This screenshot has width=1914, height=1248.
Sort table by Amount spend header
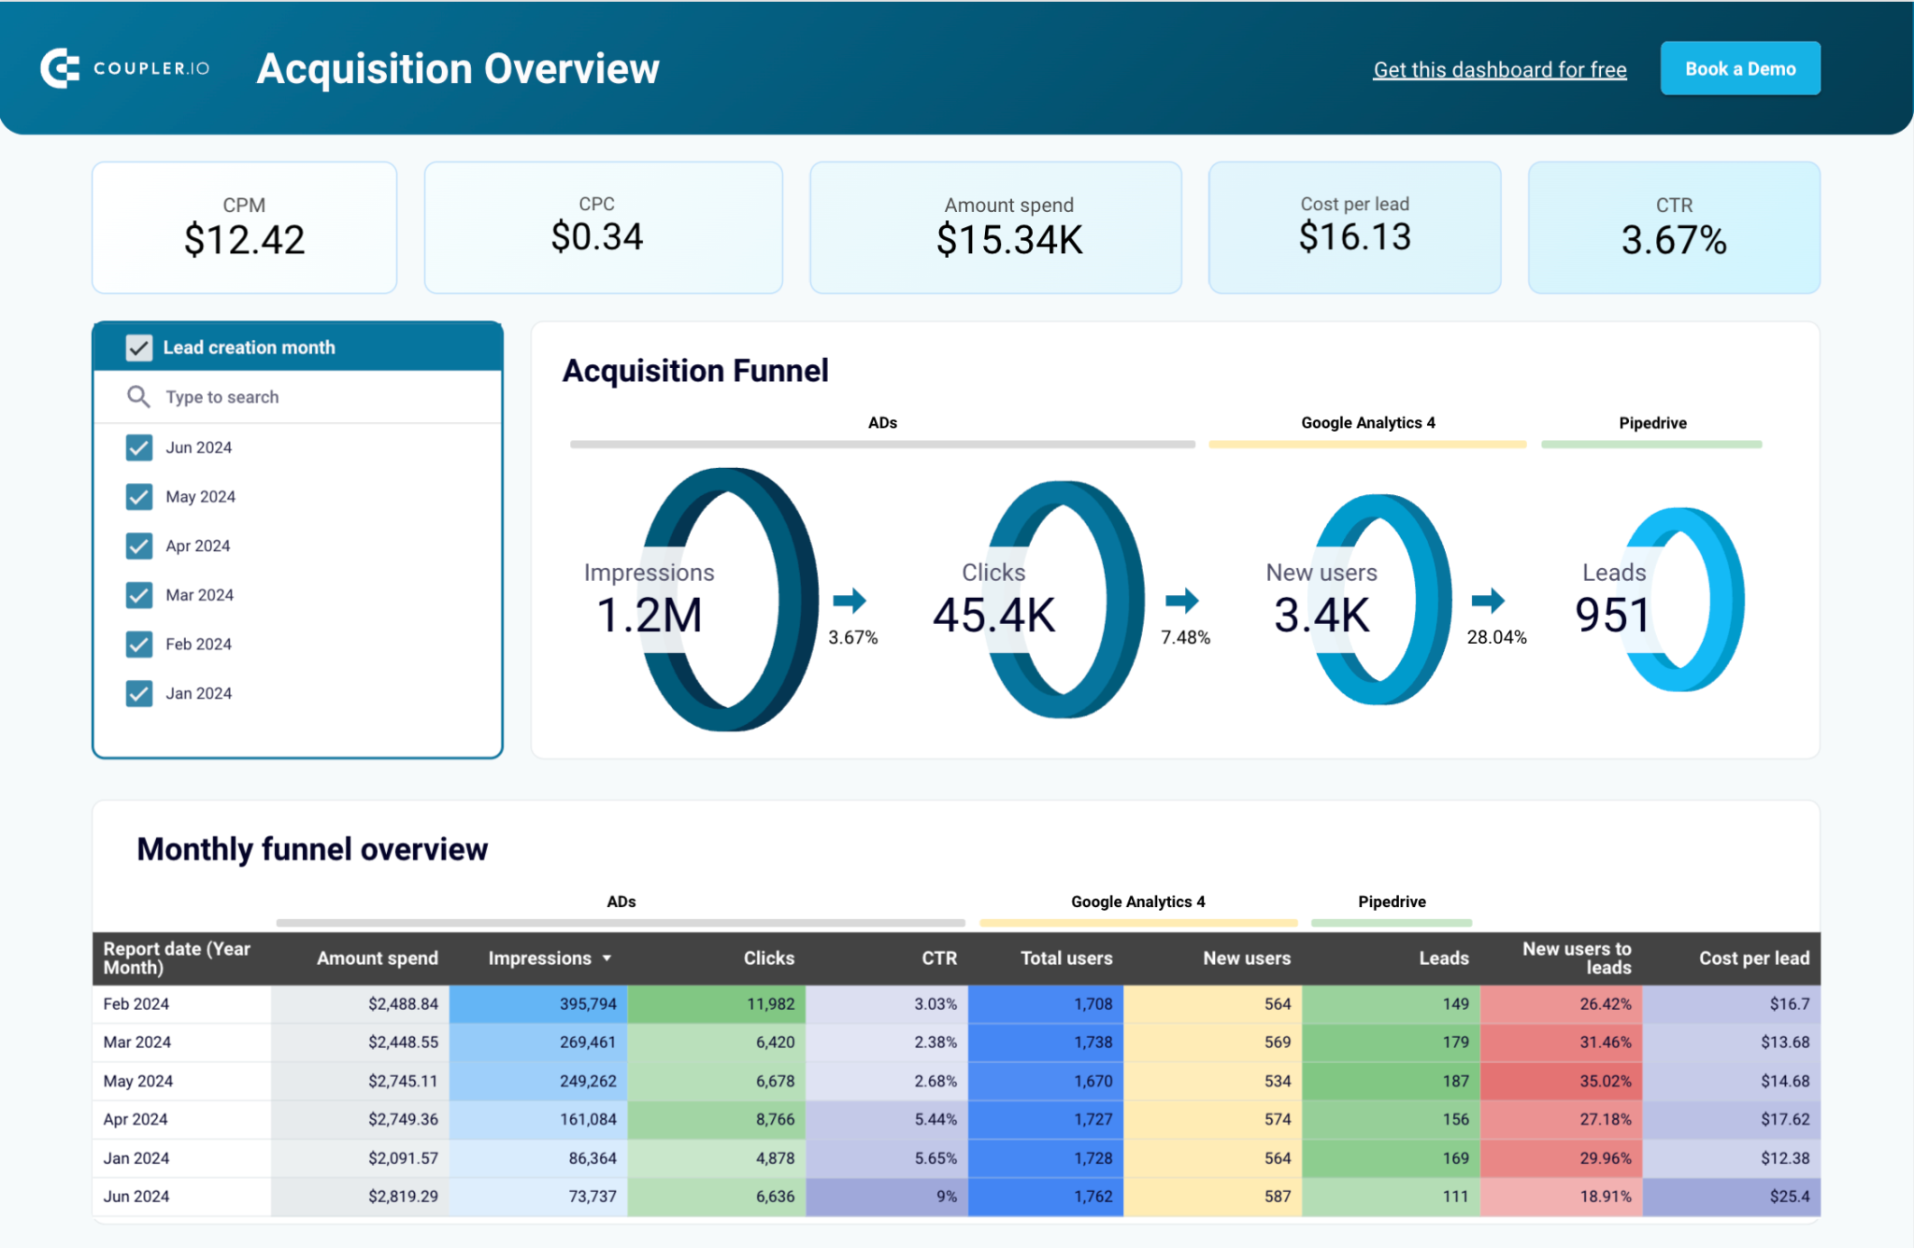point(377,958)
